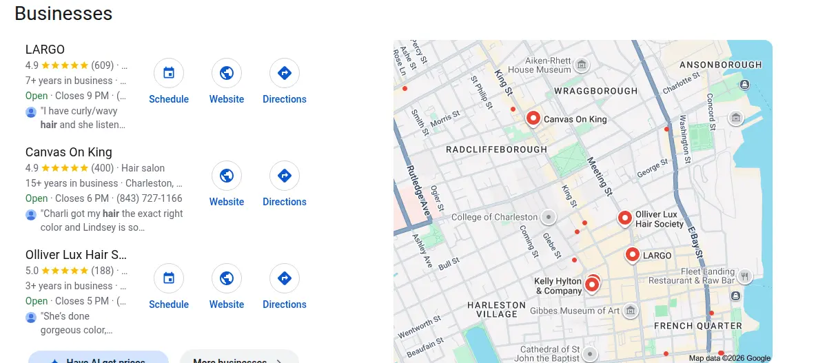
Task: Click the LARGO Schedule label
Action: coord(169,99)
